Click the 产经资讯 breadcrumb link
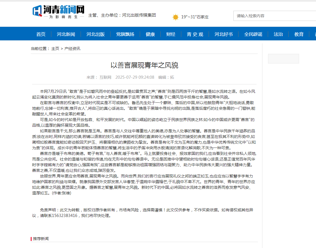This screenshot has height=248, width=316. [x=72, y=49]
